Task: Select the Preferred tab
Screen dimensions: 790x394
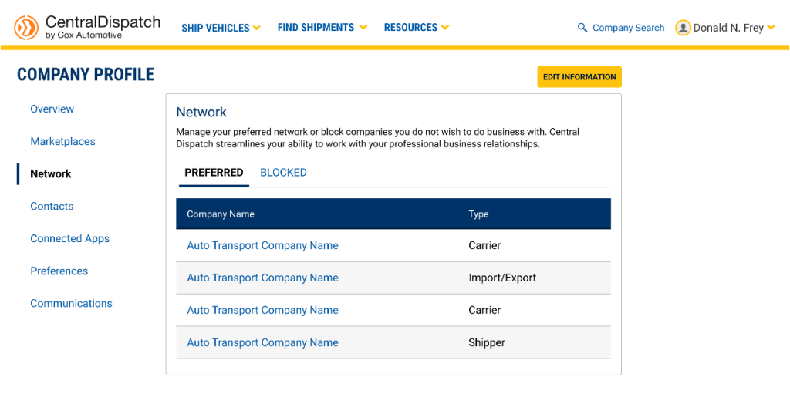Action: click(214, 173)
